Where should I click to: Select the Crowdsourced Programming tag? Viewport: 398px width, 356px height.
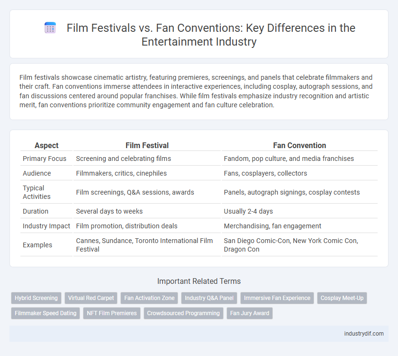[183, 313]
